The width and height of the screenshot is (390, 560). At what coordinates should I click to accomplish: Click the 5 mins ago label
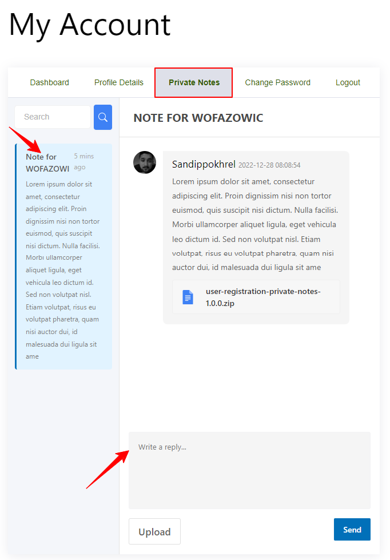[x=84, y=161]
